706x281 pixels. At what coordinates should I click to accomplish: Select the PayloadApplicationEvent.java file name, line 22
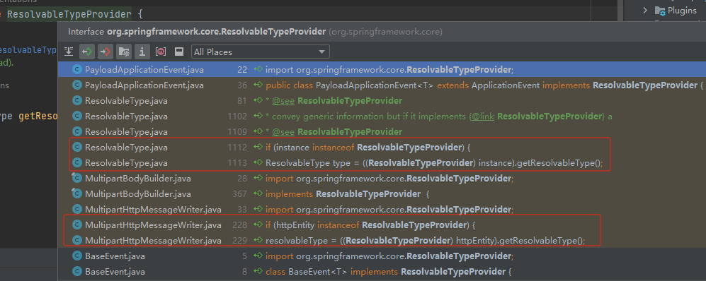click(144, 70)
